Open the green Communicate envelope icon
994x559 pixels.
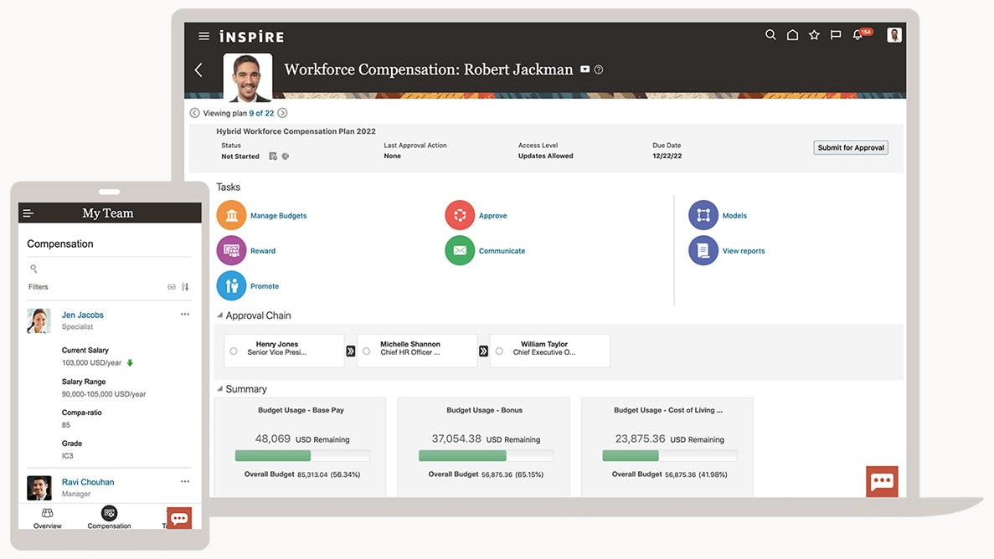[460, 251]
